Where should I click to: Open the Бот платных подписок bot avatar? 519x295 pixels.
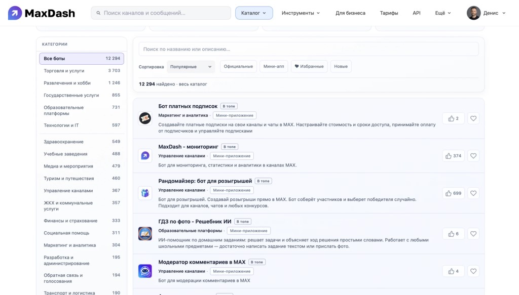tap(145, 118)
